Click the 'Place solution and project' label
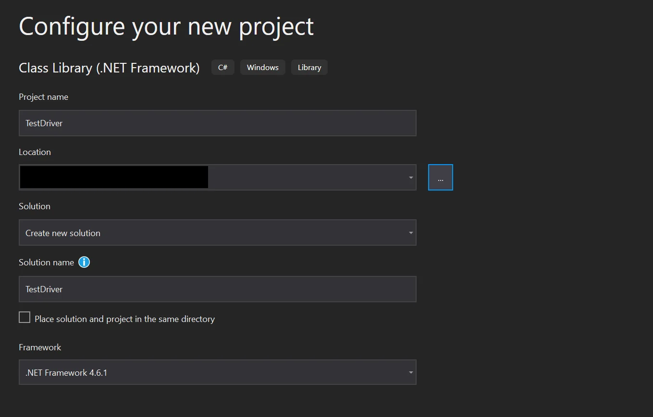 pyautogui.click(x=124, y=319)
